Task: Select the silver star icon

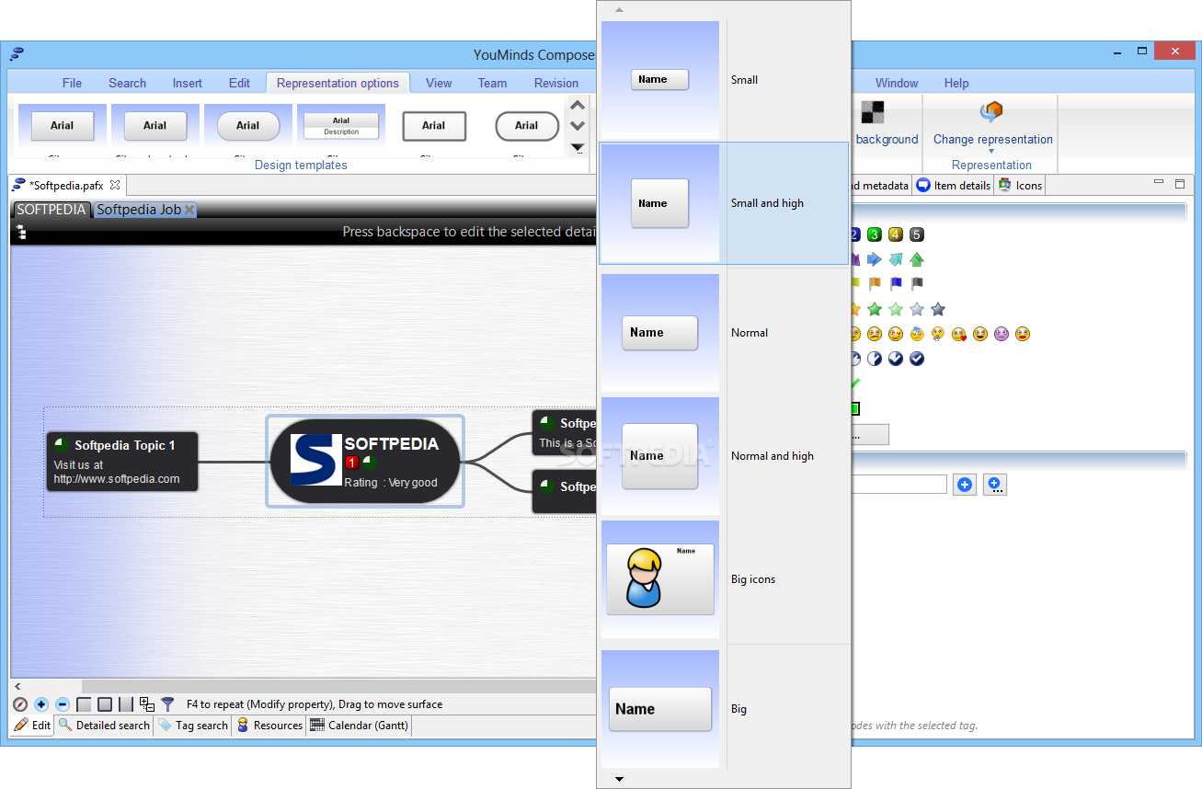Action: (x=916, y=309)
